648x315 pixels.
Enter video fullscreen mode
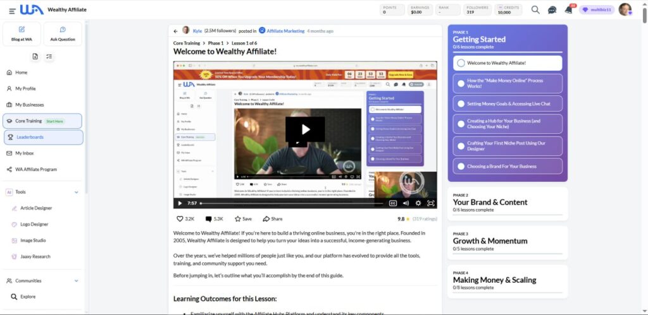430,203
